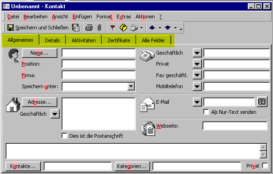The width and height of the screenshot is (273, 174).
Task: Open the address type dropdown beside Geschäftlich address
Action: tap(55, 114)
